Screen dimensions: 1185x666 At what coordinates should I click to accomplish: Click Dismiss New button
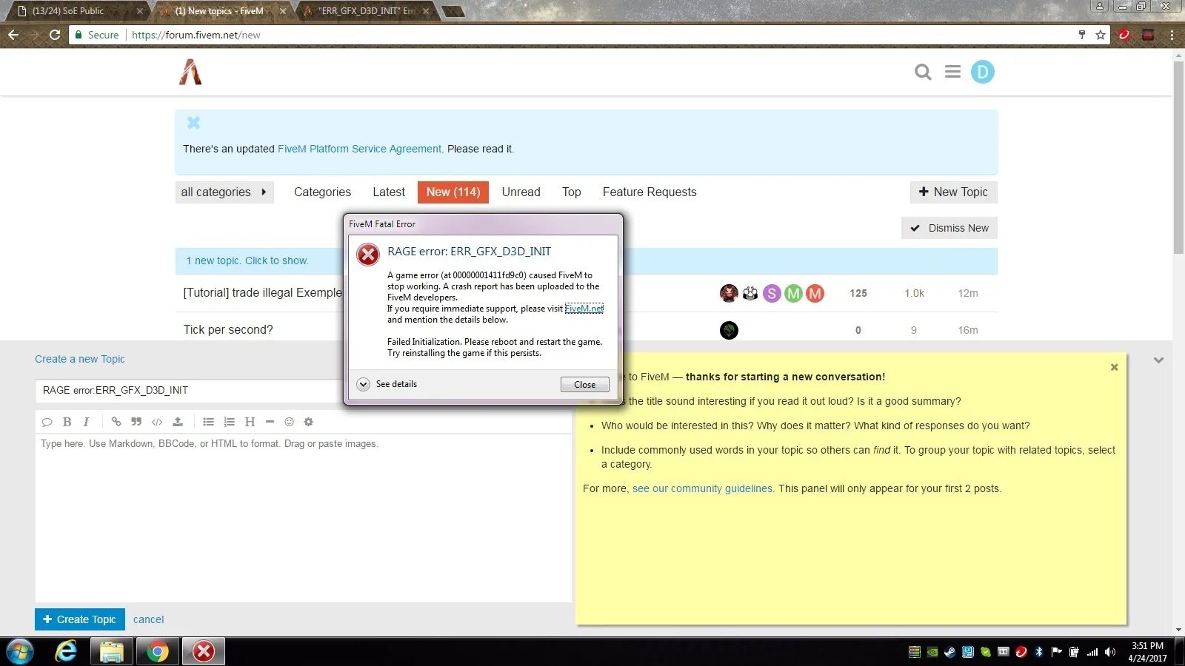(x=949, y=228)
